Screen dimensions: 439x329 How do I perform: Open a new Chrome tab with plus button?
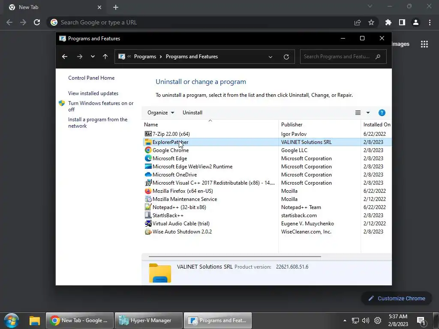[116, 7]
